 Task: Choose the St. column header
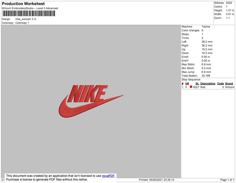(197, 84)
